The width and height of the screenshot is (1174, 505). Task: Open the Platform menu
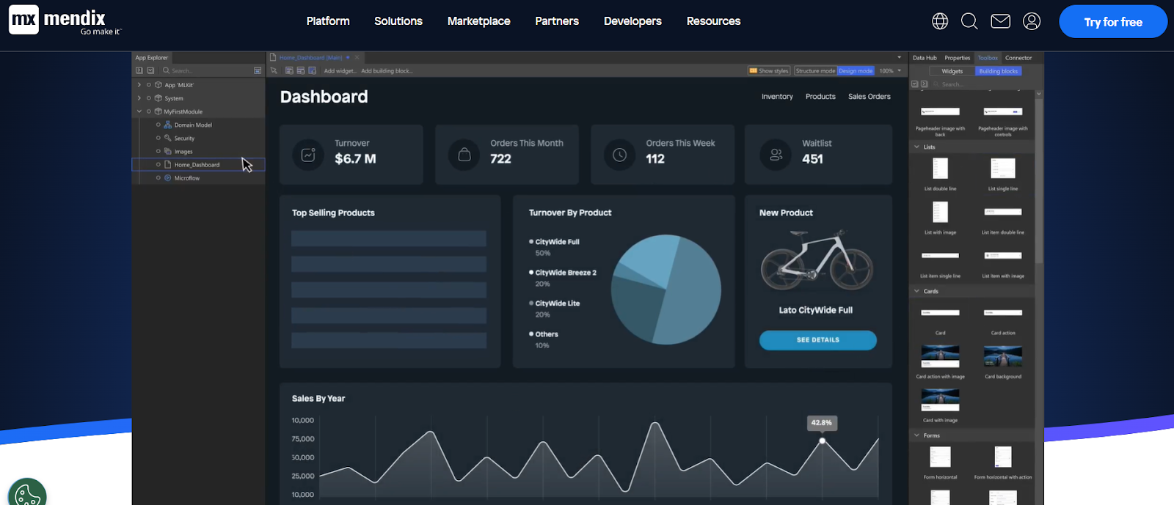point(328,21)
